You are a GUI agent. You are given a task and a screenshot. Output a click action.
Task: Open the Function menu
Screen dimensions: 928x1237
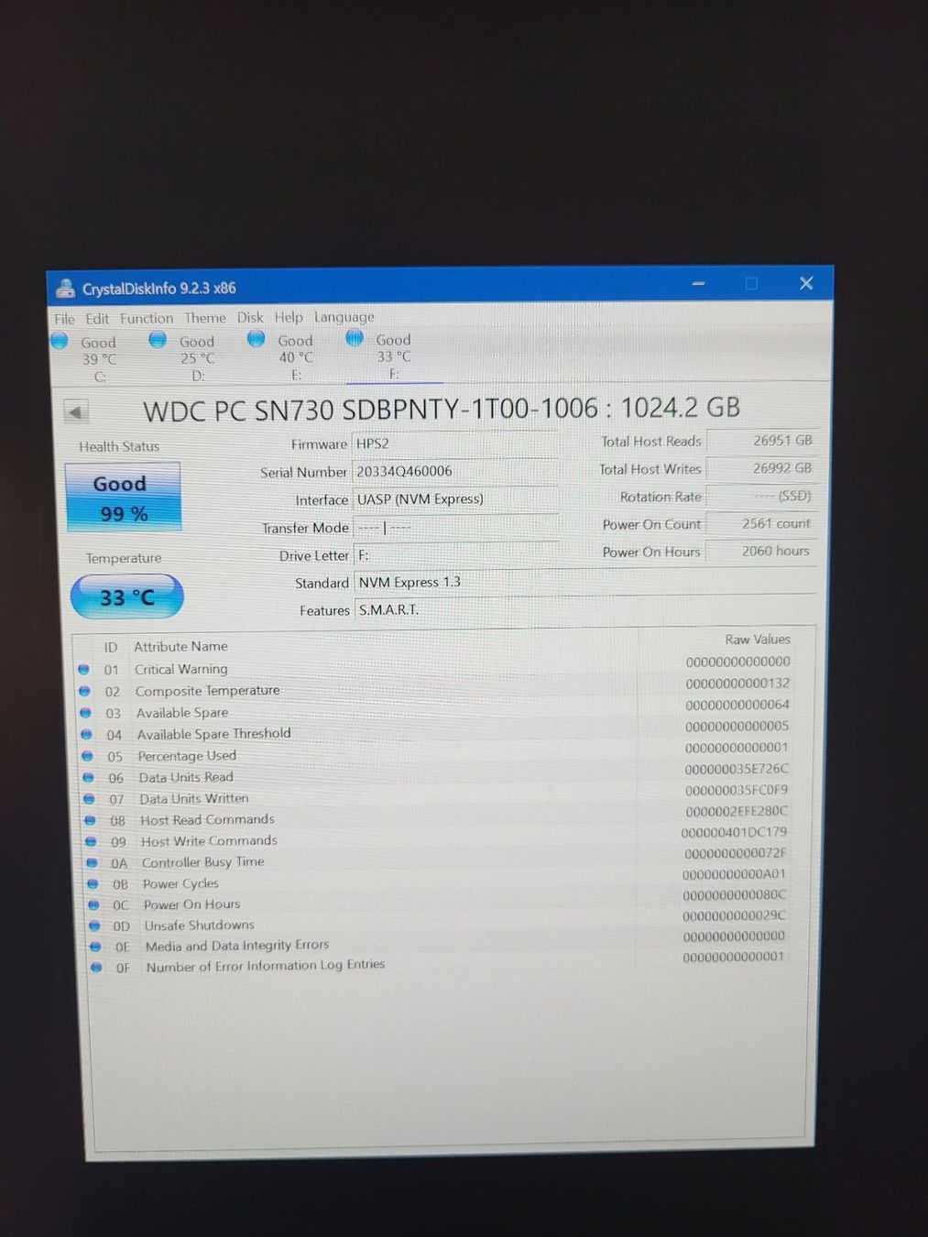click(x=147, y=318)
